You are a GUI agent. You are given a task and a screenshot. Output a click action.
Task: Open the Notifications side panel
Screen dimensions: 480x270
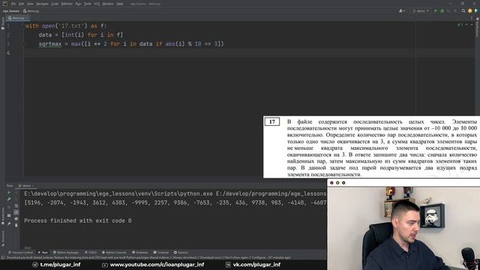[477, 26]
